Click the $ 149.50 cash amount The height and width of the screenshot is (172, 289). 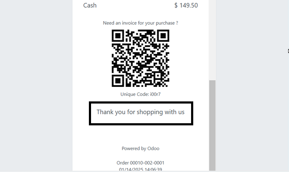click(x=186, y=5)
